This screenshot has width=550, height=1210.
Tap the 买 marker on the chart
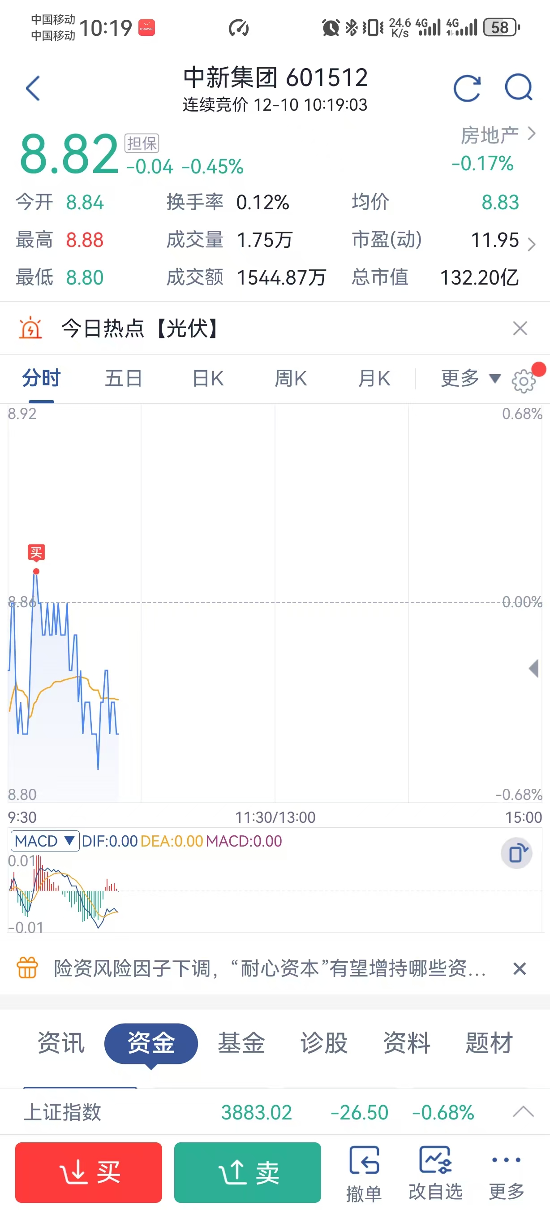(36, 553)
